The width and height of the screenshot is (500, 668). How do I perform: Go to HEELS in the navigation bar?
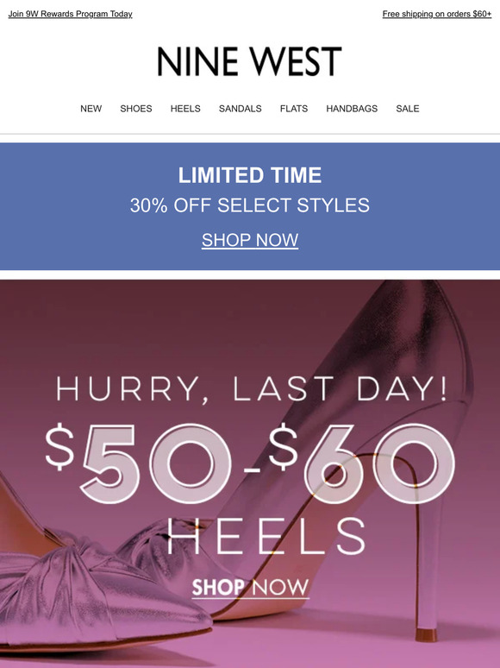pos(185,109)
